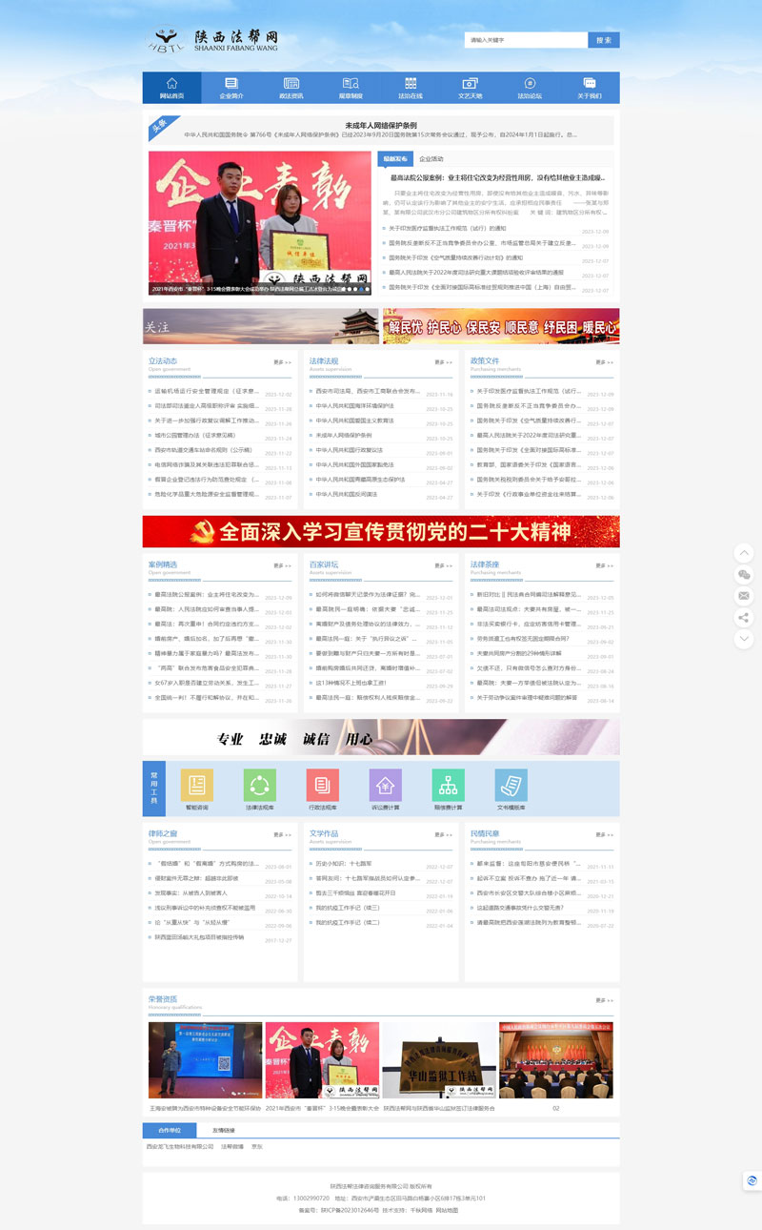Switch to the 企业活动 tab
Viewport: 762px width, 1230px height.
click(x=431, y=159)
